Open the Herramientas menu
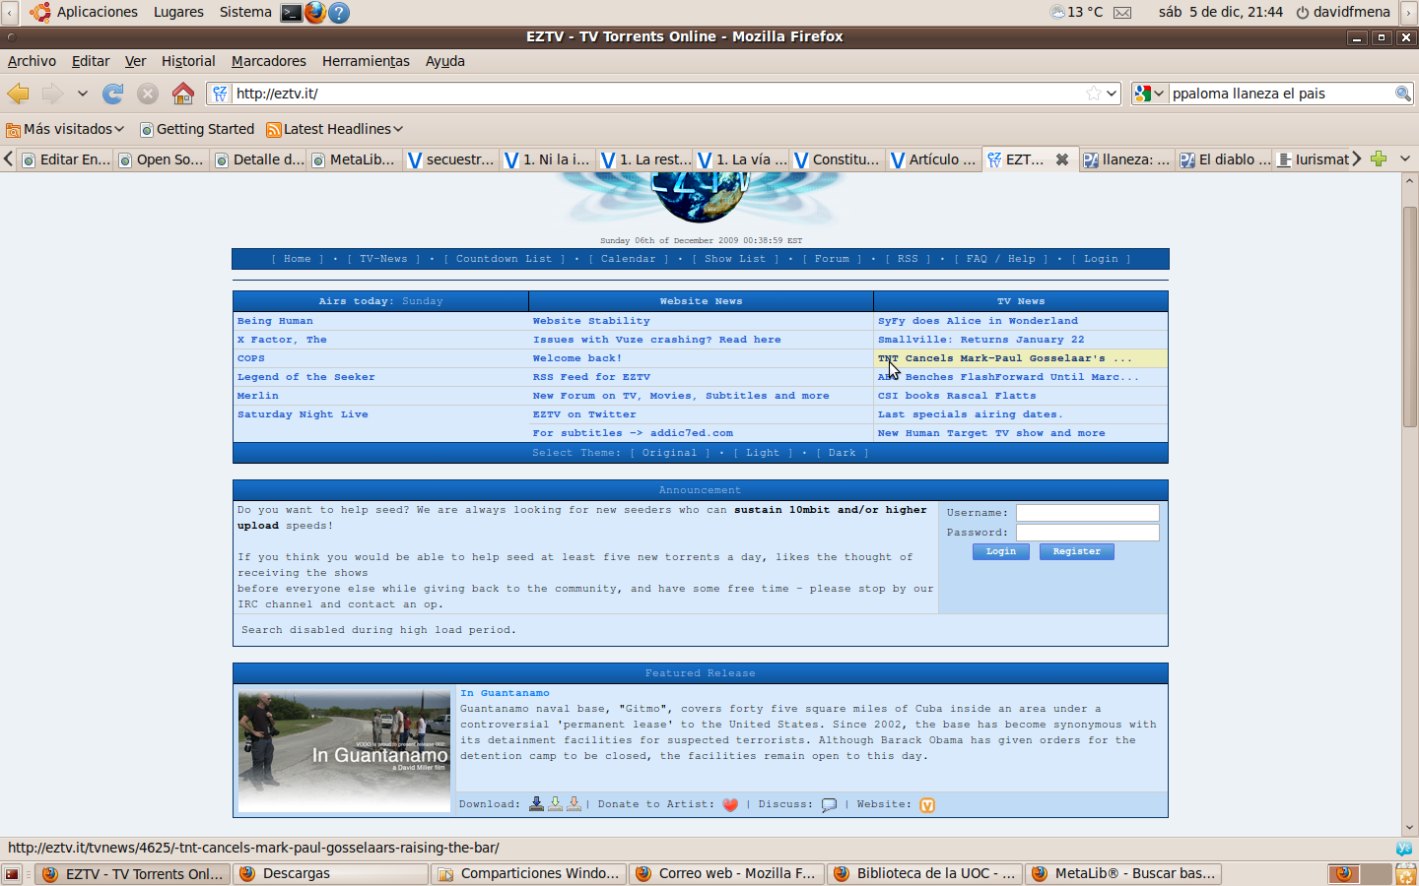1419x886 pixels. (366, 61)
